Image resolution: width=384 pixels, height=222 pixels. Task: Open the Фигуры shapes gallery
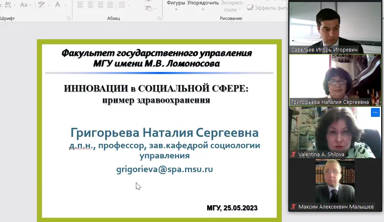176,6
